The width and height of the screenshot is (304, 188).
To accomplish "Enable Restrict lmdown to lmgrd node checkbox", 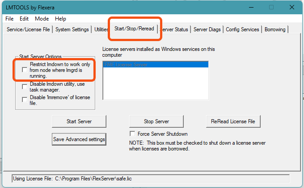I will click(25, 70).
